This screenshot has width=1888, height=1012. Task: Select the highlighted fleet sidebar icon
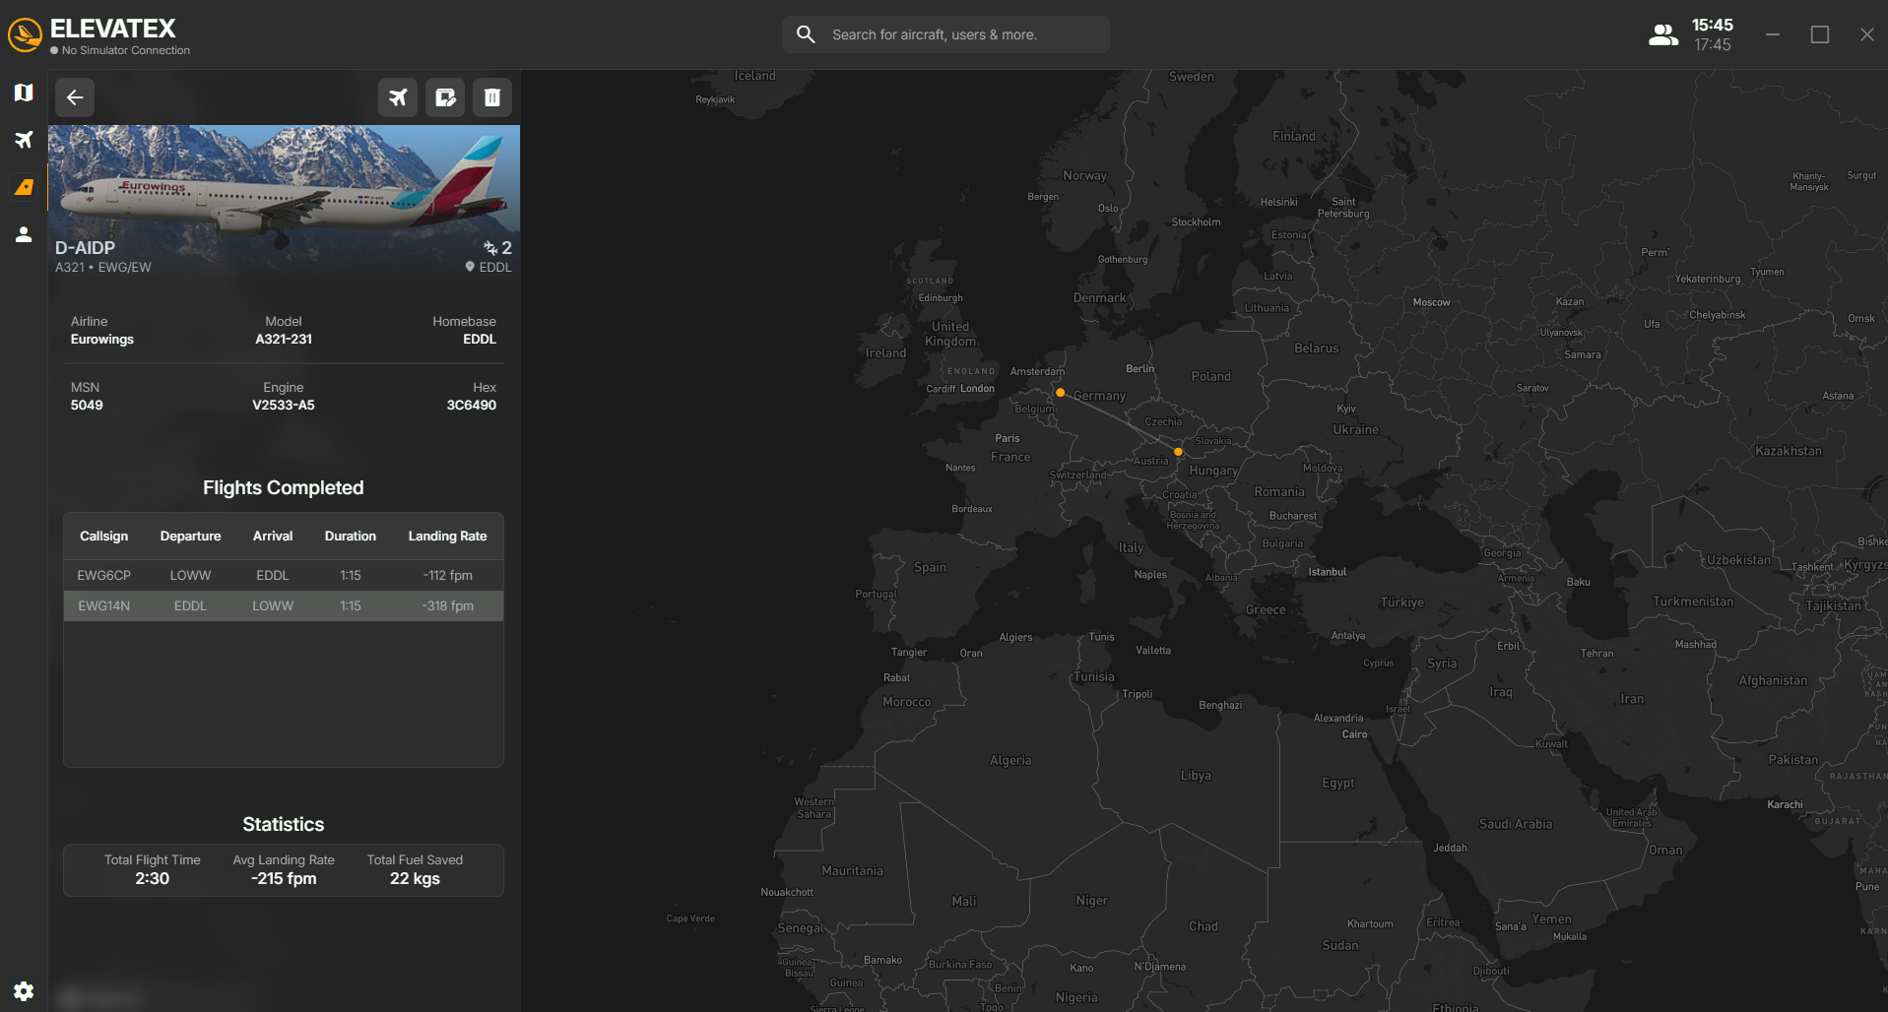(24, 187)
